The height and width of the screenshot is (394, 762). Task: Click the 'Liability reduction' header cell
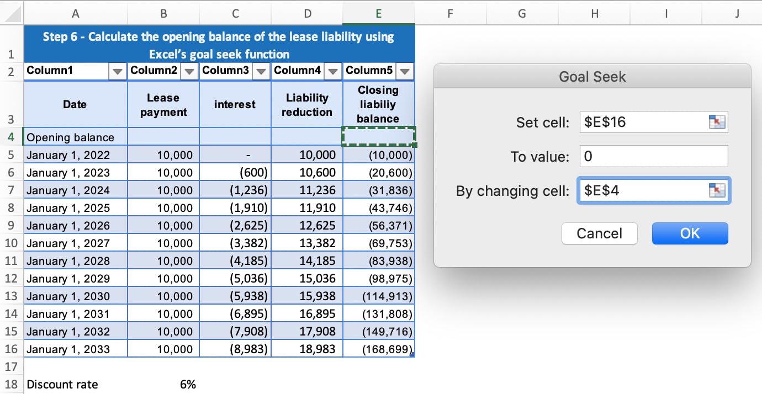point(307,104)
